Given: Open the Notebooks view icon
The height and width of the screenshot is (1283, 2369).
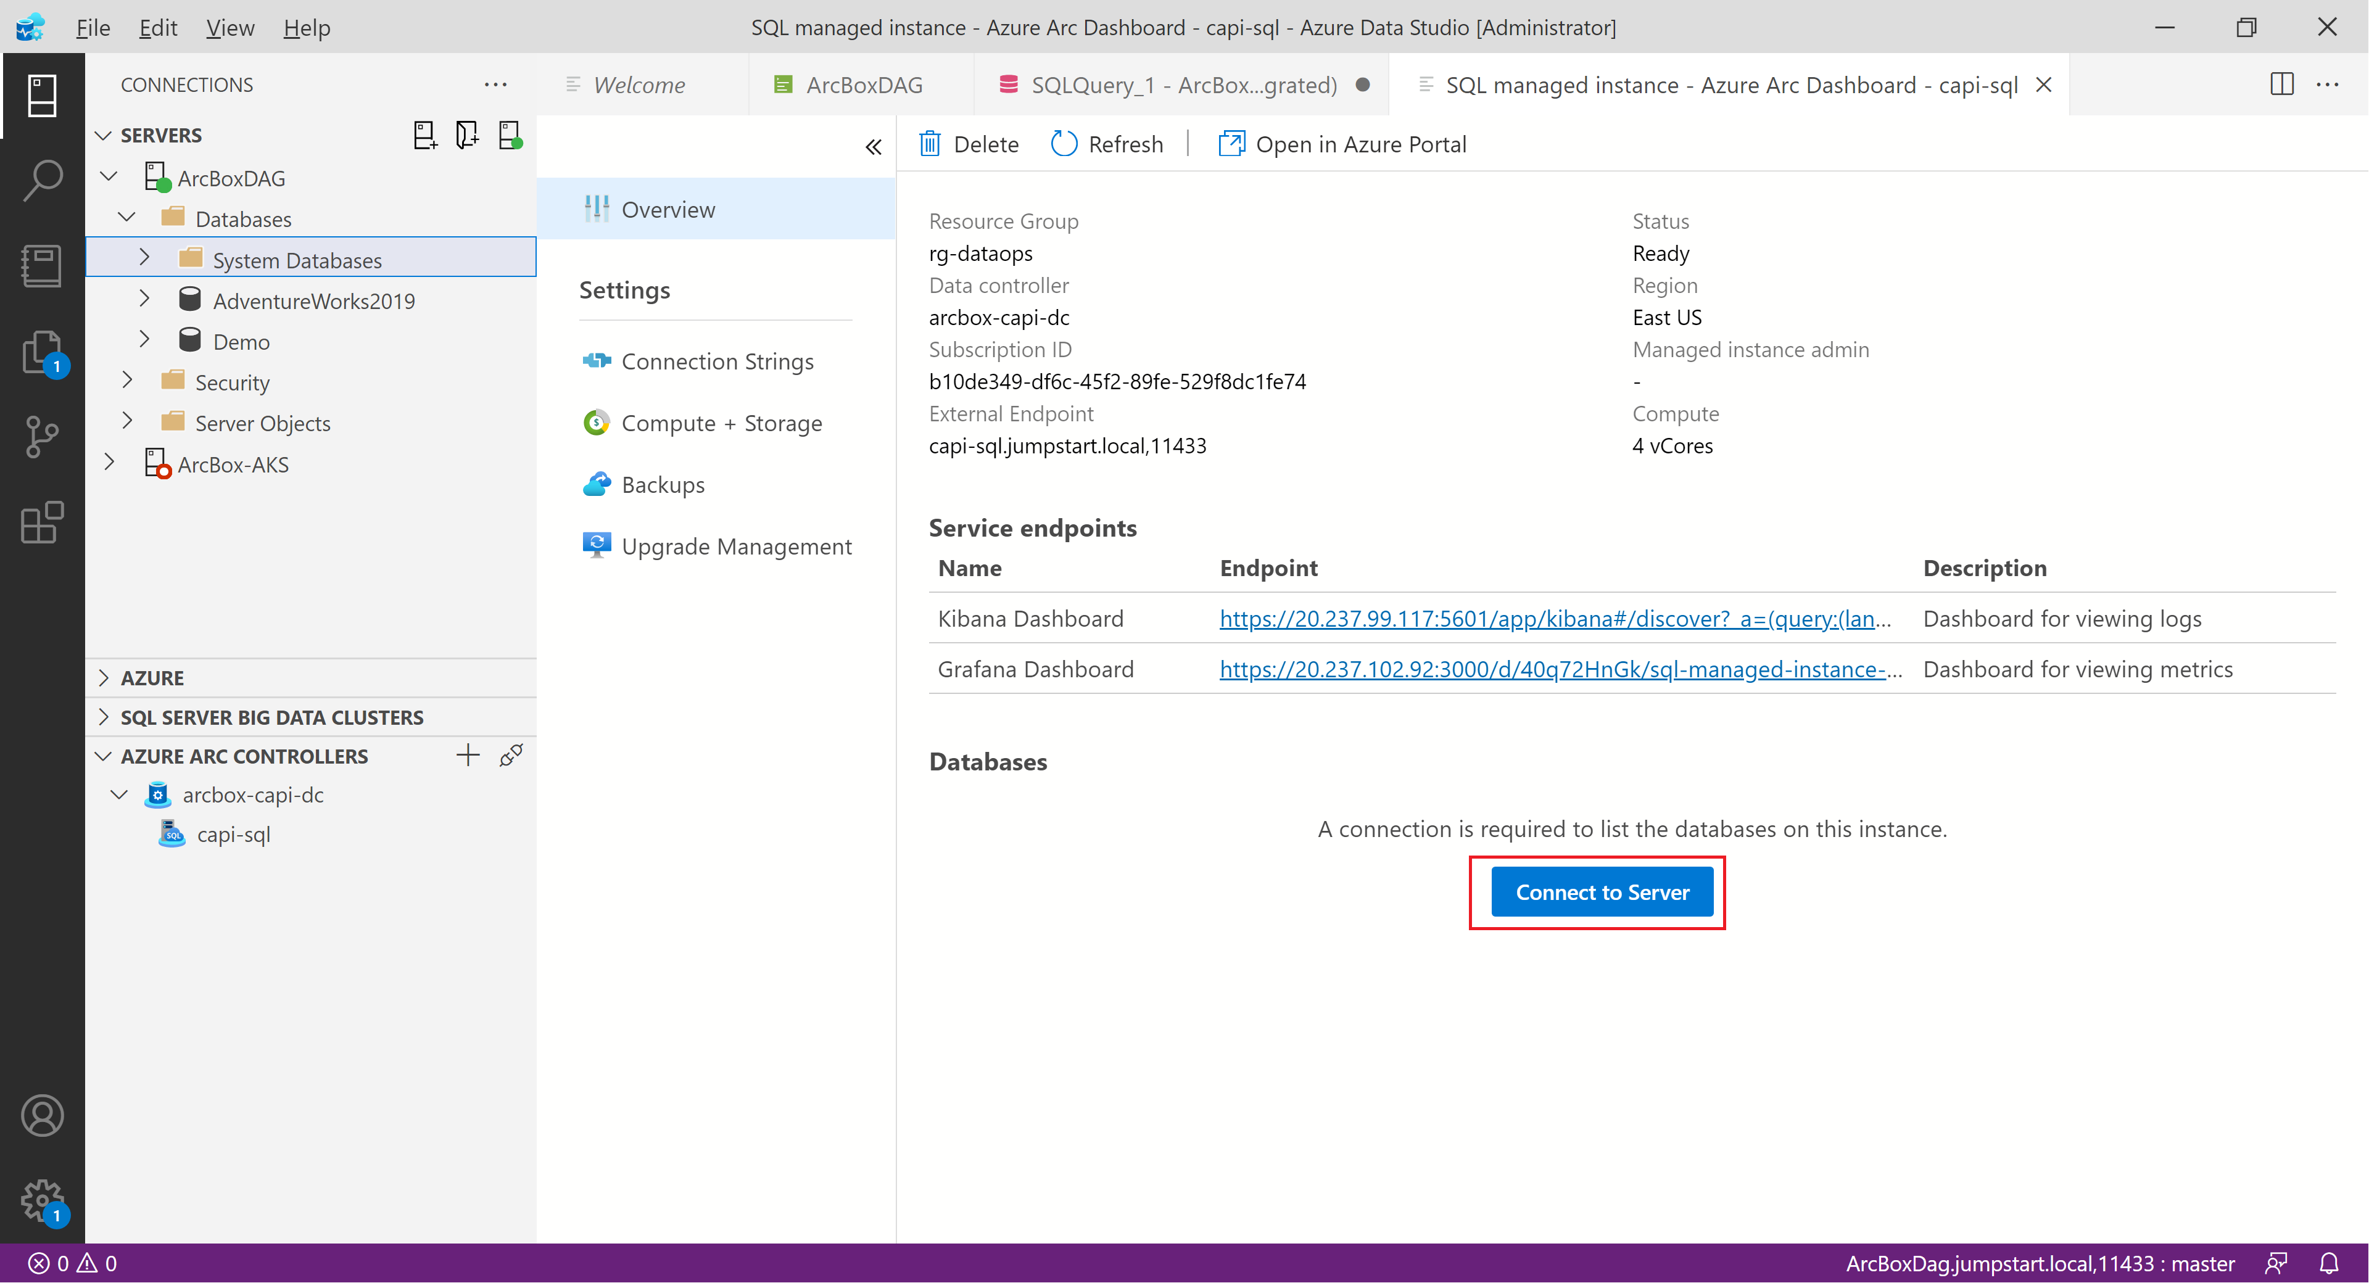Looking at the screenshot, I should click(x=43, y=266).
